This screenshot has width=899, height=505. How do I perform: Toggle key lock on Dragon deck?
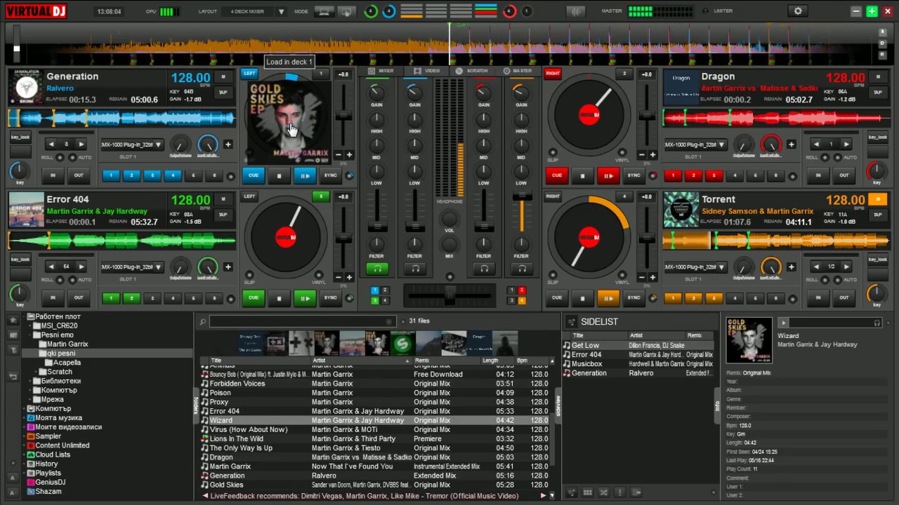(x=877, y=137)
